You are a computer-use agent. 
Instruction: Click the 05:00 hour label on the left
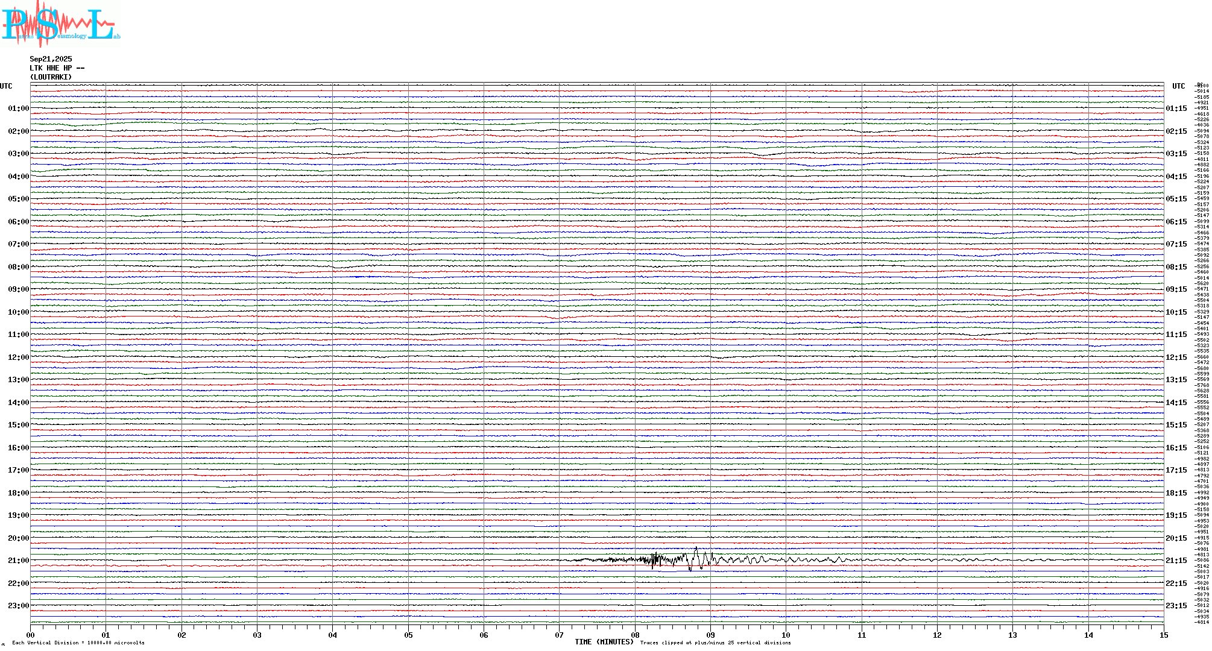[19, 199]
